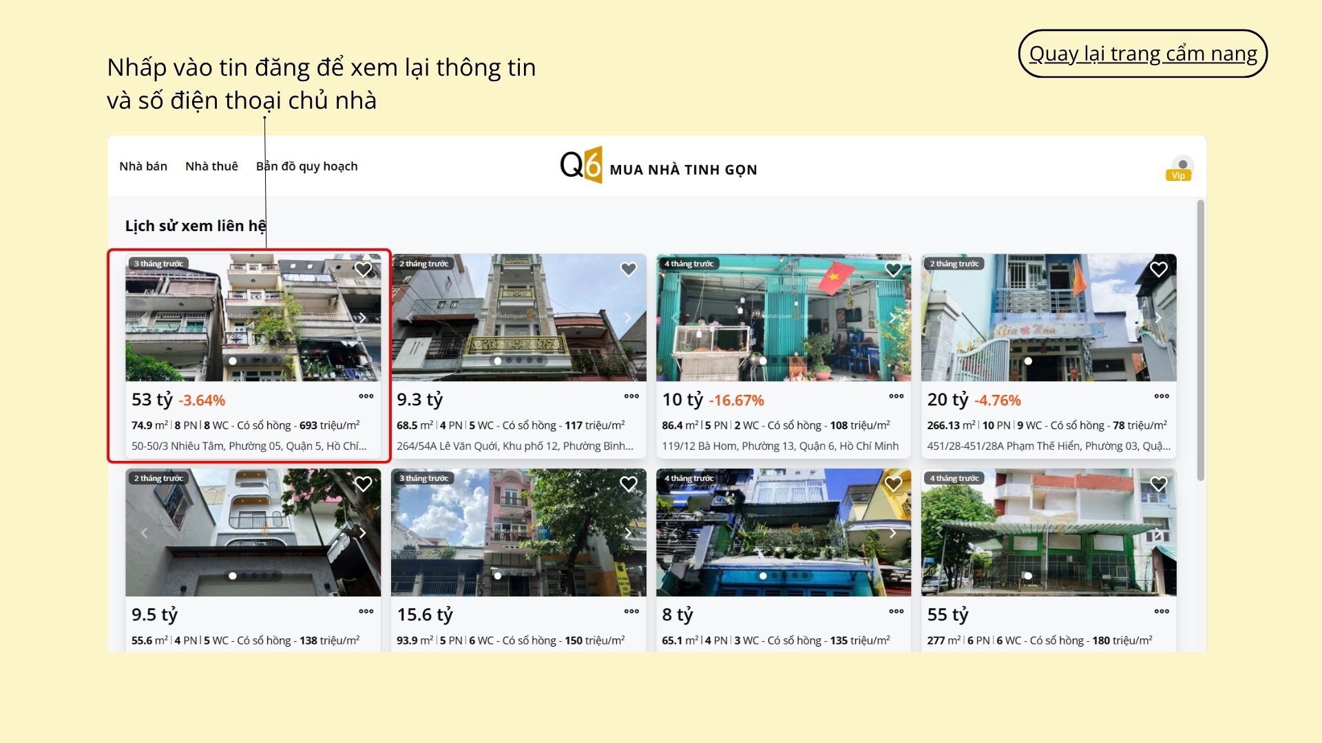Toggle heart on the 20 tỷ listing
The width and height of the screenshot is (1322, 743).
point(1158,270)
